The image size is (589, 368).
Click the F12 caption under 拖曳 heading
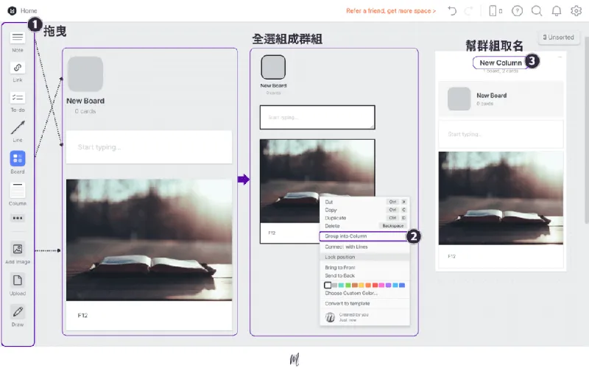coord(82,316)
